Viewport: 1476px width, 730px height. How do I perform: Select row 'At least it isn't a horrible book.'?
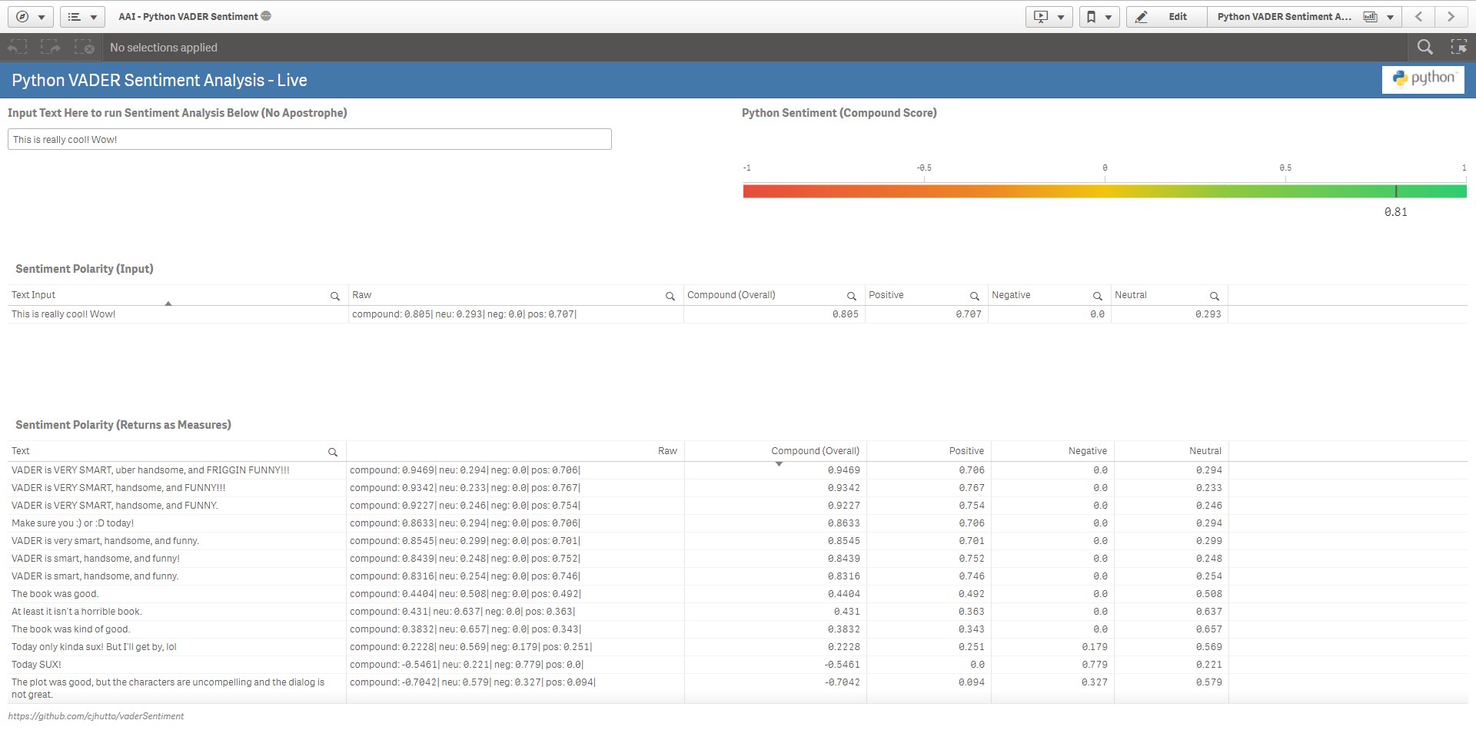tap(177, 612)
